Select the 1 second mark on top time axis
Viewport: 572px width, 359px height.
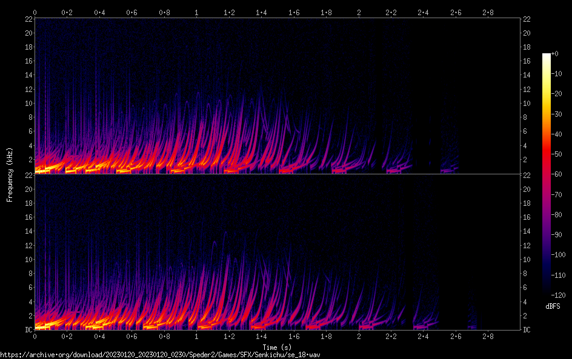coord(196,12)
